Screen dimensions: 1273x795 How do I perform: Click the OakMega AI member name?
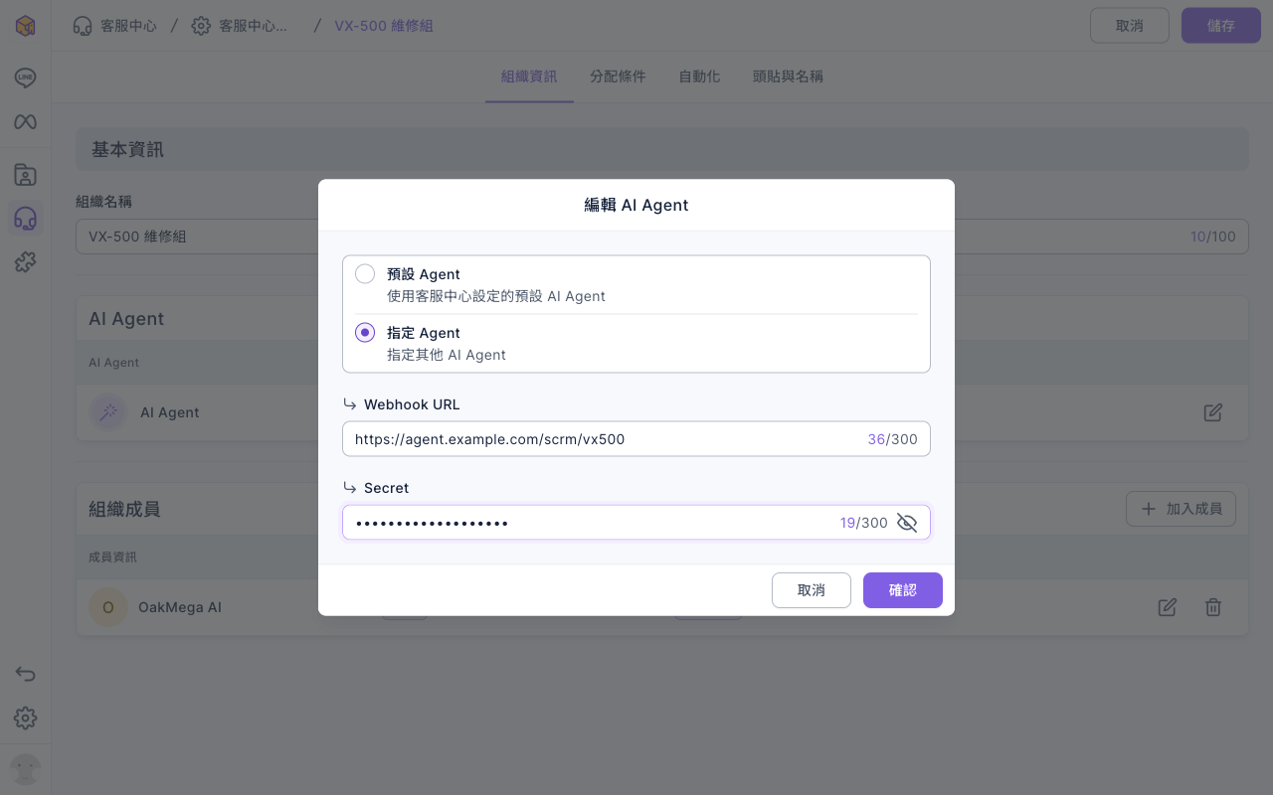pyautogui.click(x=180, y=606)
